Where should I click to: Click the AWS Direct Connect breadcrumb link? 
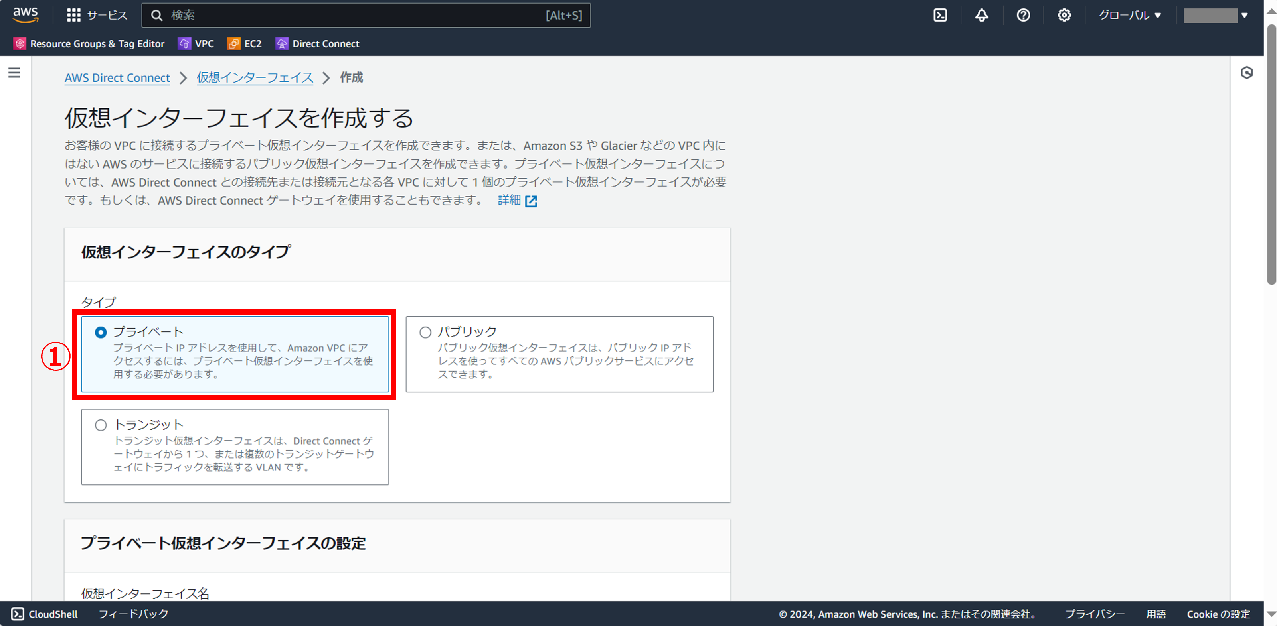point(117,78)
